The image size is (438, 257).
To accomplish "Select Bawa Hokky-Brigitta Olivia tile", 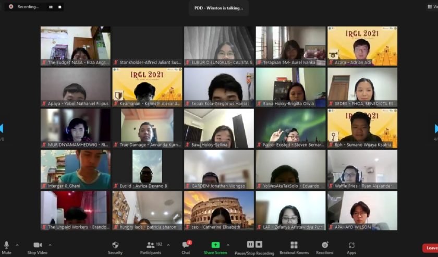I will click(x=290, y=87).
